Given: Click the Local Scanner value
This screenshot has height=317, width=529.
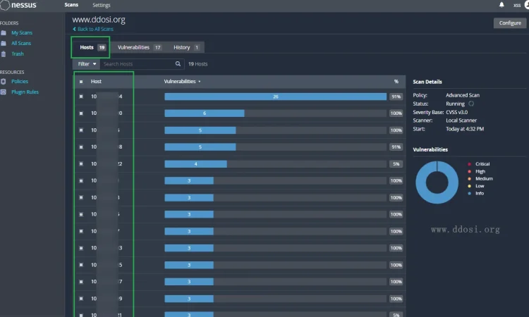Looking at the screenshot, I should [461, 120].
